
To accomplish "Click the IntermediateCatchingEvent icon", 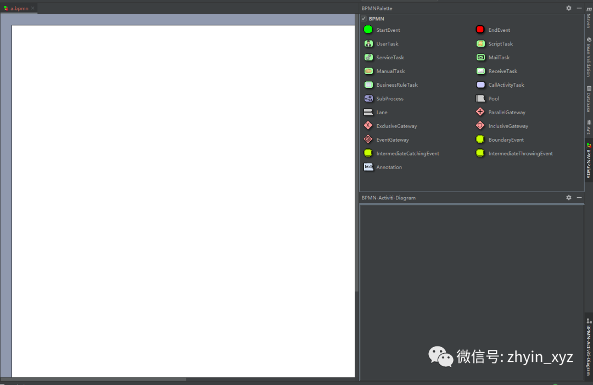I will pos(368,153).
